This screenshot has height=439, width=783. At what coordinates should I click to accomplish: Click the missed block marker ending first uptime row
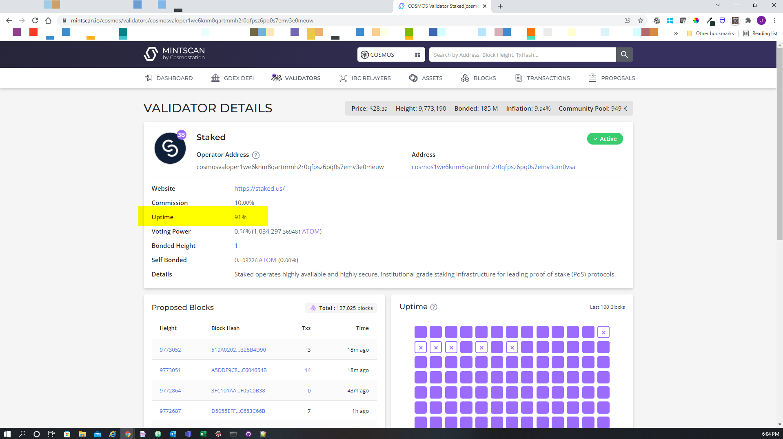tap(603, 332)
